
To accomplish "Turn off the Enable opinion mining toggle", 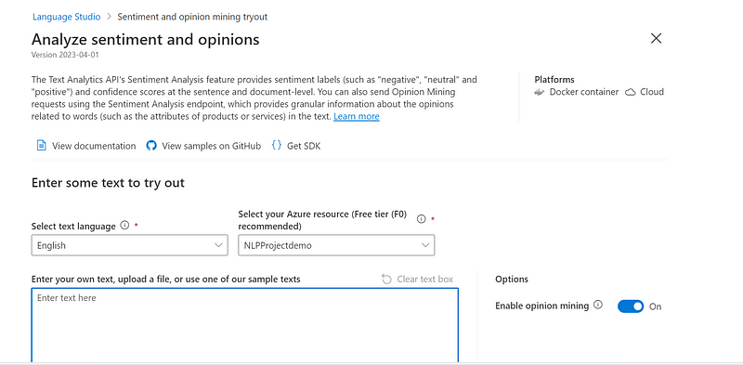I will 631,306.
